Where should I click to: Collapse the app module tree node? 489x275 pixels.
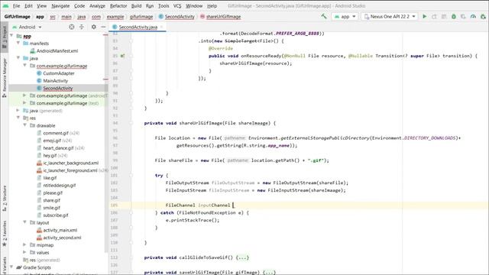[x=12, y=36]
